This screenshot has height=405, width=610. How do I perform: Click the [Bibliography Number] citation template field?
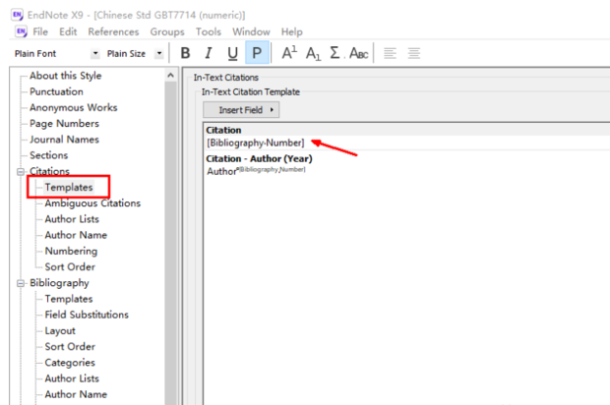coord(256,144)
